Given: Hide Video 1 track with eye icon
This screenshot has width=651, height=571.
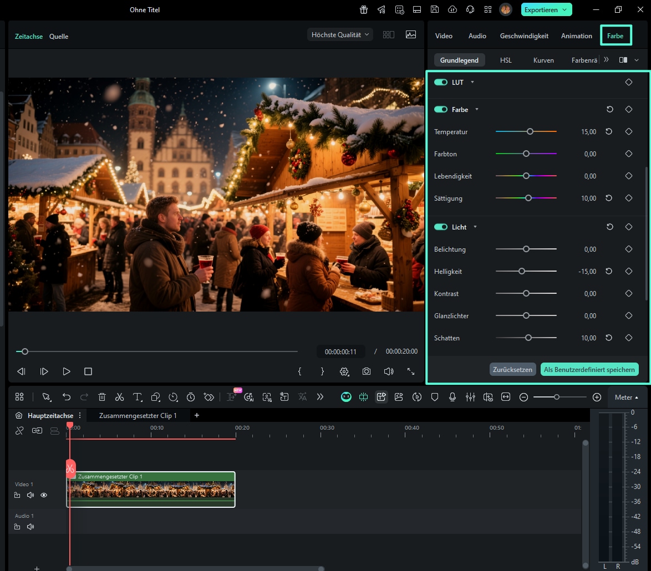Looking at the screenshot, I should [44, 495].
